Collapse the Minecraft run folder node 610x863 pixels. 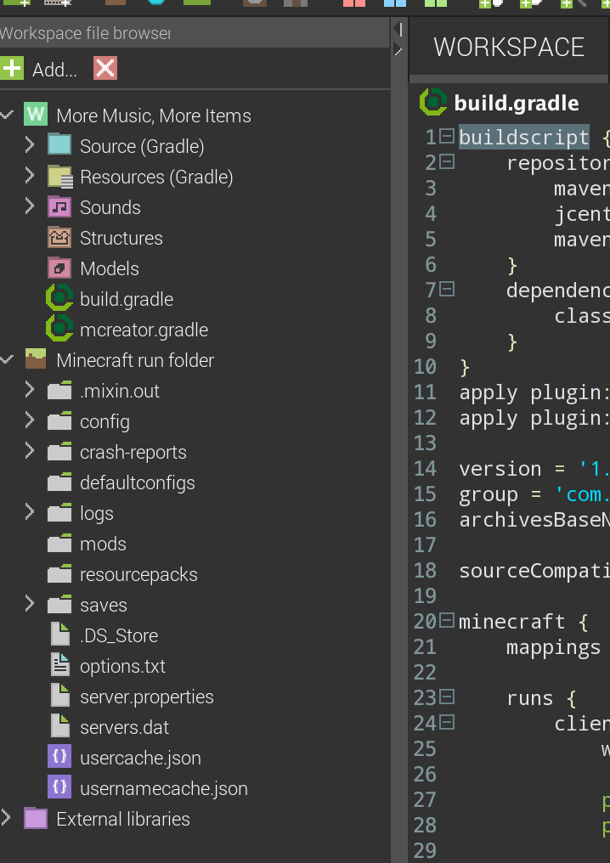tap(7, 359)
